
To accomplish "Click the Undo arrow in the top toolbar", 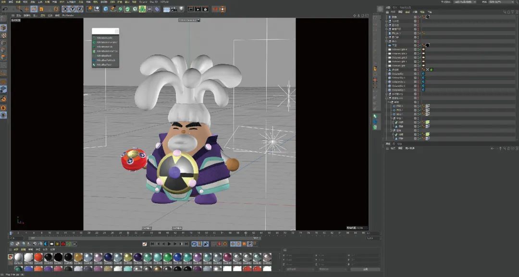I will pos(5,9).
